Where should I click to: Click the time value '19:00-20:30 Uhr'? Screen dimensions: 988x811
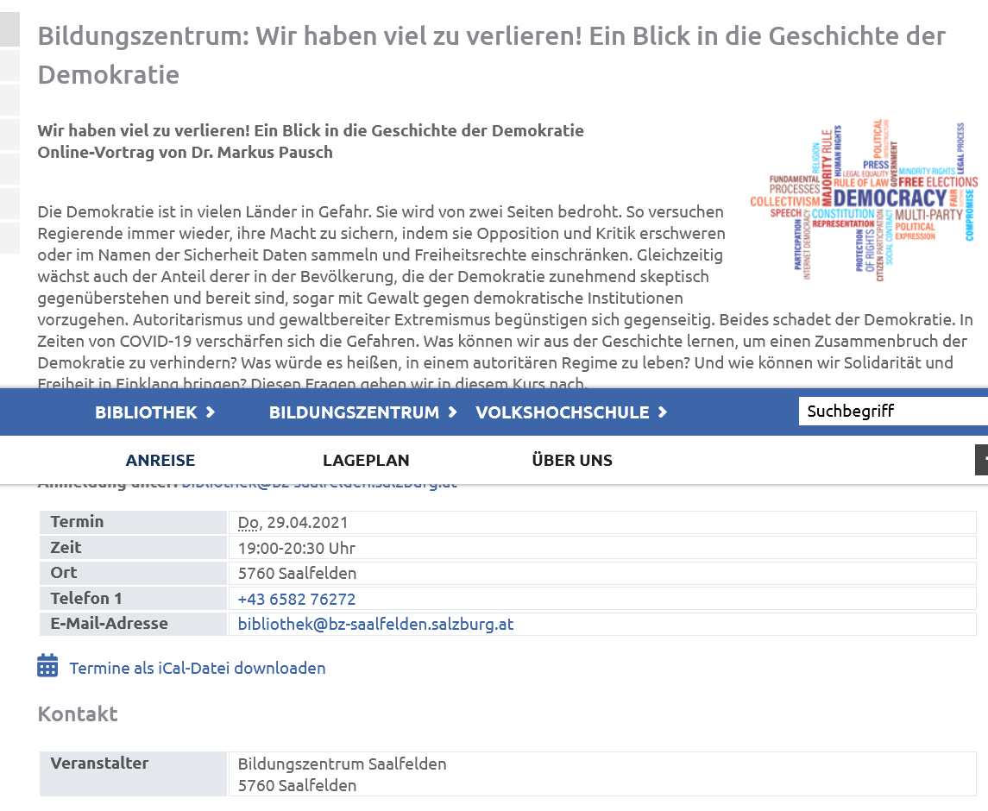point(297,548)
